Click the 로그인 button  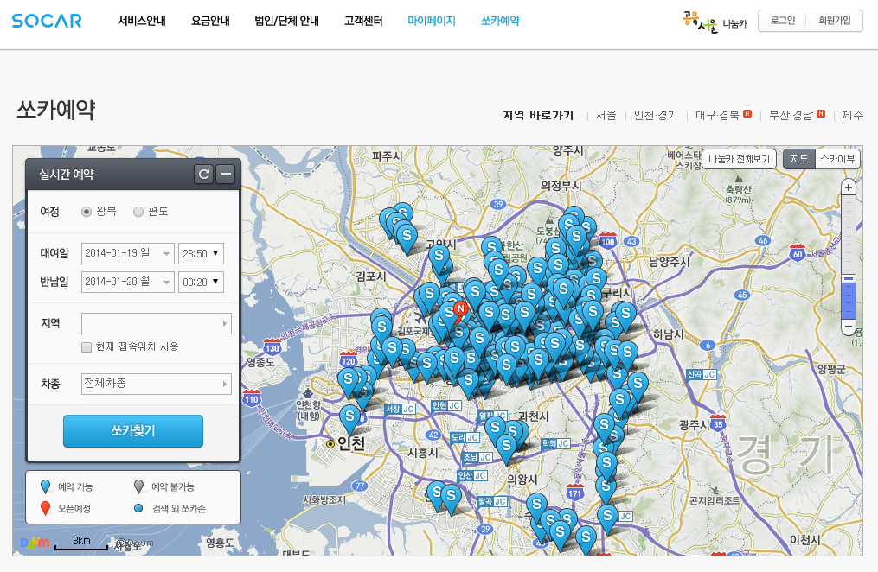pyautogui.click(x=782, y=21)
